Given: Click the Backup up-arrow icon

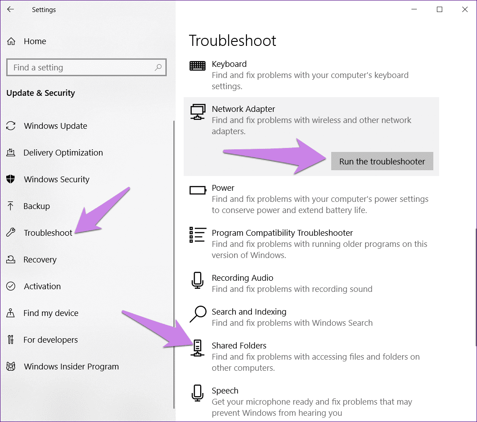Looking at the screenshot, I should point(10,206).
